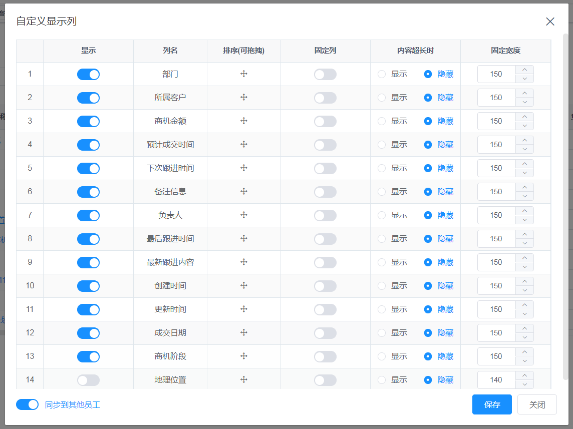573x429 pixels.
Task: Increase fixed width for 部门 row
Action: pyautogui.click(x=524, y=70)
